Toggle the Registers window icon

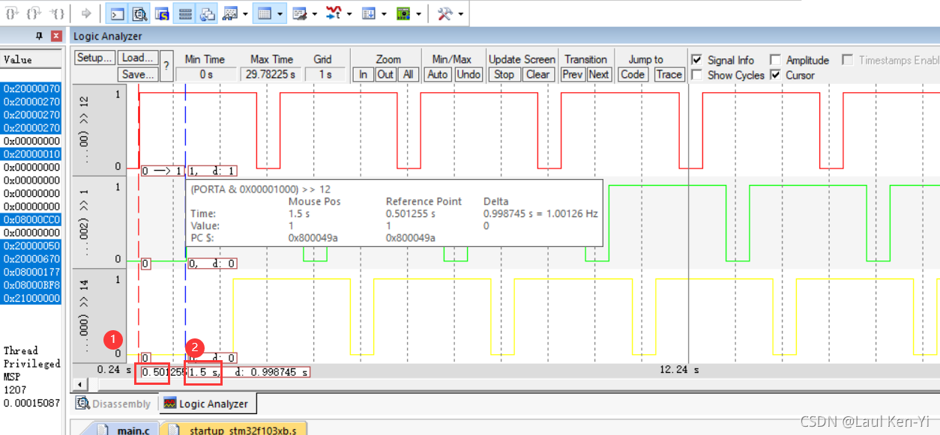click(x=185, y=13)
